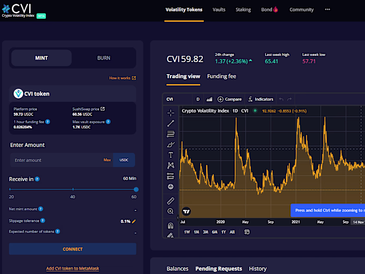Switch to the BURN toggle option
365x274 pixels.
[x=104, y=58]
